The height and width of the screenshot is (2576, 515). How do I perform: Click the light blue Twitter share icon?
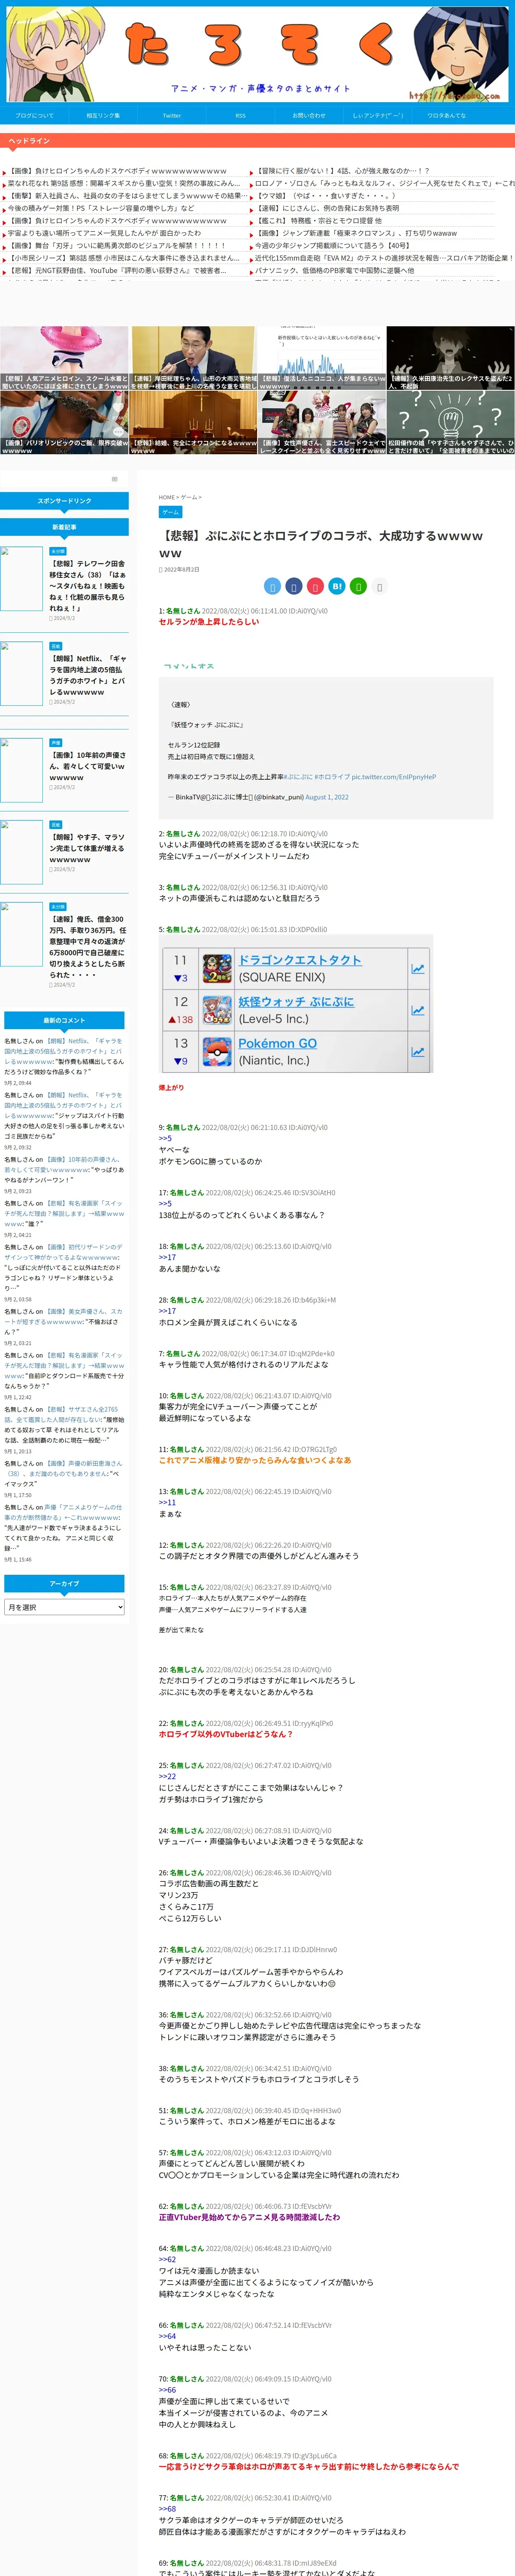[x=272, y=586]
